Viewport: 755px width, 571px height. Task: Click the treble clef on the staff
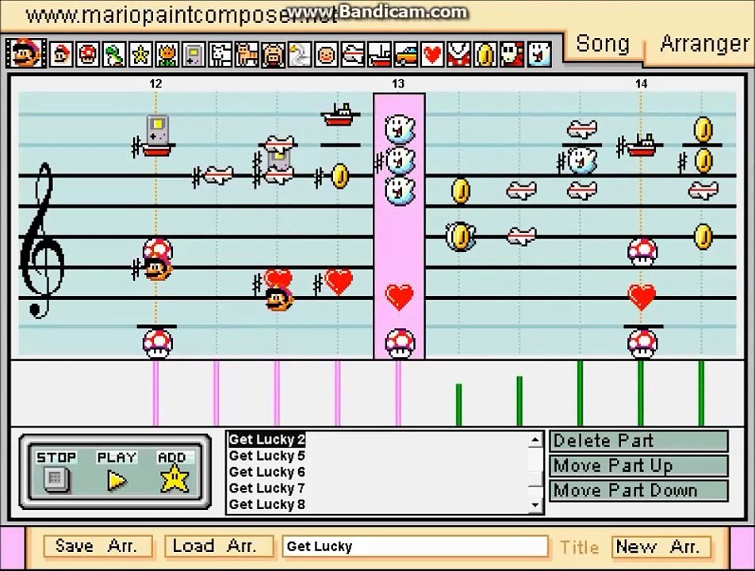point(42,241)
